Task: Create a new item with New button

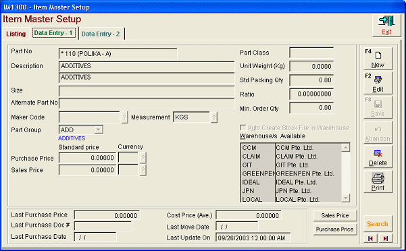Action: (x=378, y=59)
